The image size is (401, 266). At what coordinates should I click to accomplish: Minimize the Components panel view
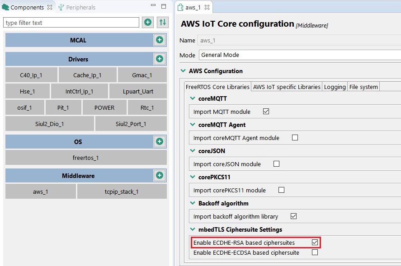tap(153, 7)
